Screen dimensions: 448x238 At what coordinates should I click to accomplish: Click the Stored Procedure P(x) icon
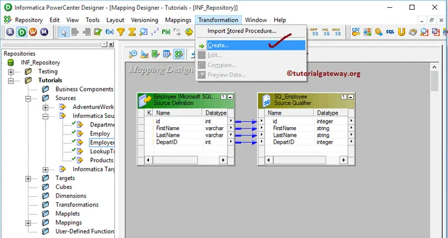[x=166, y=32]
